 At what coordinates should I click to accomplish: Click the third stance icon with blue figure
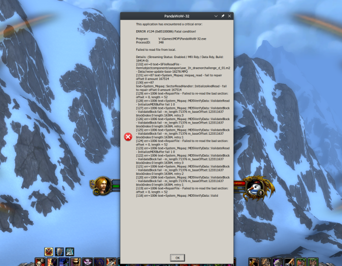[70, 251]
